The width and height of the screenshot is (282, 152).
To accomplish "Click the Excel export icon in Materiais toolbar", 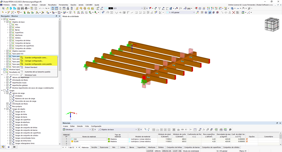I will coord(216,129).
